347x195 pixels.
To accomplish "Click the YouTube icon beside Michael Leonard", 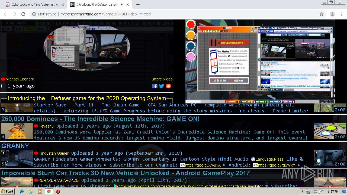I will click(3, 79).
